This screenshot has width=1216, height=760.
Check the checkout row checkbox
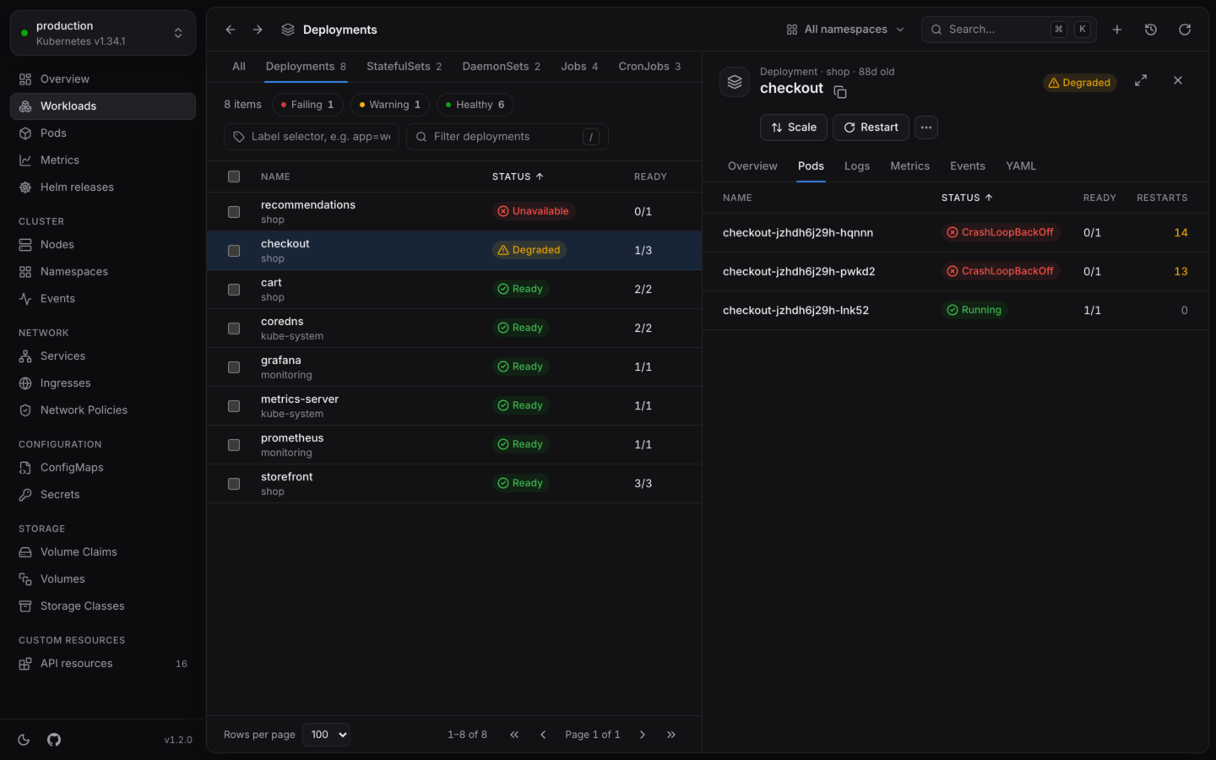pyautogui.click(x=234, y=251)
